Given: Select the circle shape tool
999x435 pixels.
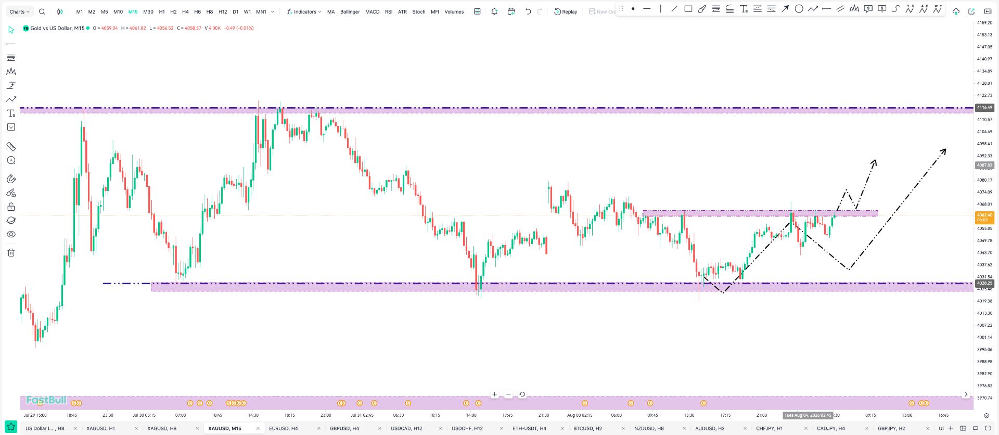Looking at the screenshot, I should pyautogui.click(x=799, y=9).
